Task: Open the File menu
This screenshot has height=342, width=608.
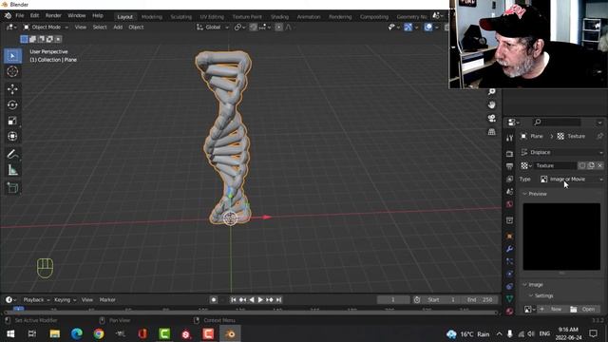Action: click(x=20, y=16)
